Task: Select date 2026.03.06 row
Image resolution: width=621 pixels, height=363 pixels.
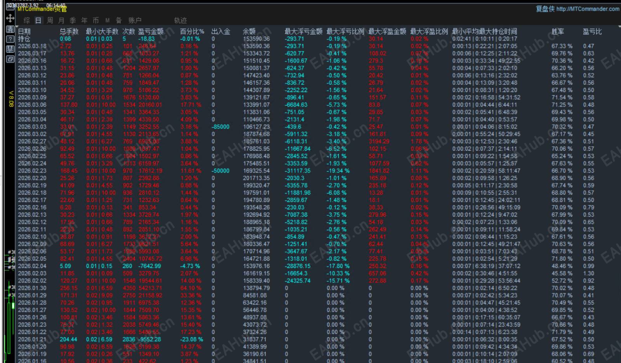Action: (32, 105)
